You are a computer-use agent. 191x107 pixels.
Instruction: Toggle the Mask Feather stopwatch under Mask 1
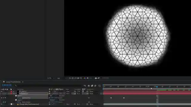coord(20,98)
